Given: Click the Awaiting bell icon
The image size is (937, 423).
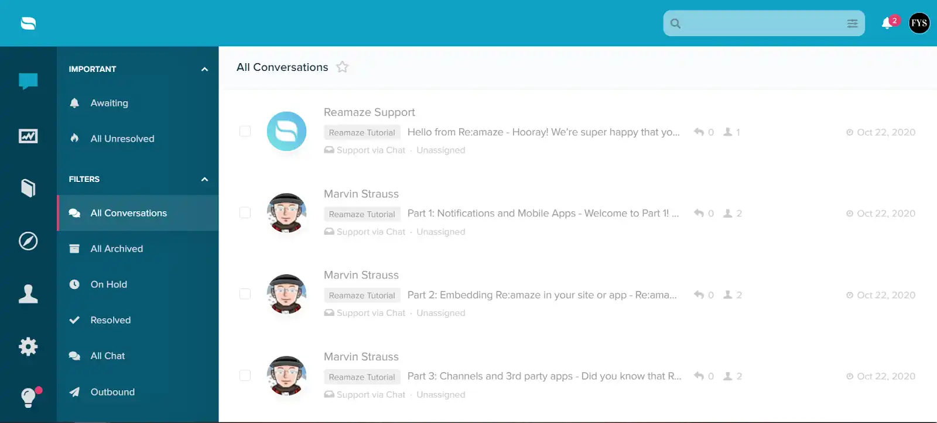Looking at the screenshot, I should [x=74, y=103].
